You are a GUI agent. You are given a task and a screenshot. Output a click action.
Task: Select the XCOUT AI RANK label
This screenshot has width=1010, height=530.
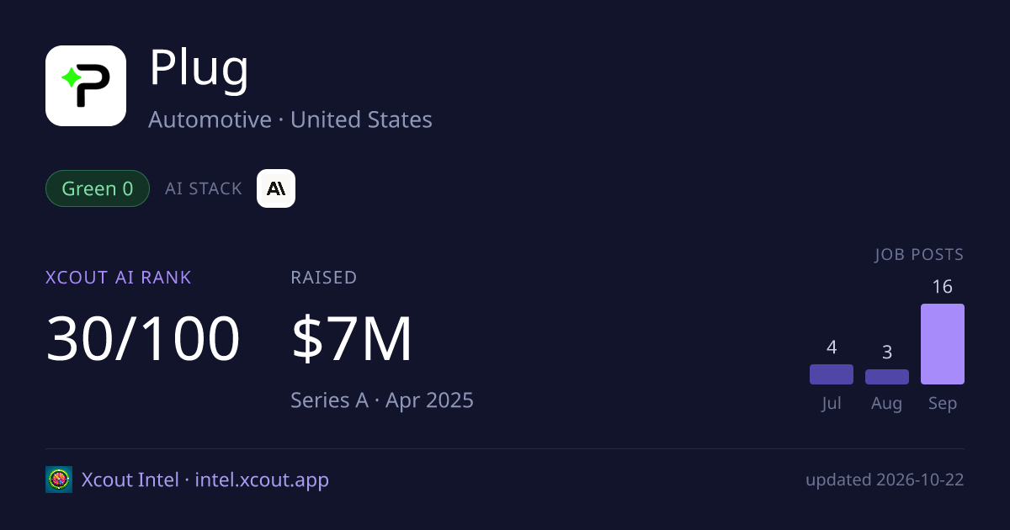tap(119, 277)
